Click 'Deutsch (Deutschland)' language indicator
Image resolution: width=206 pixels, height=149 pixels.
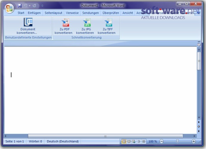(63, 141)
